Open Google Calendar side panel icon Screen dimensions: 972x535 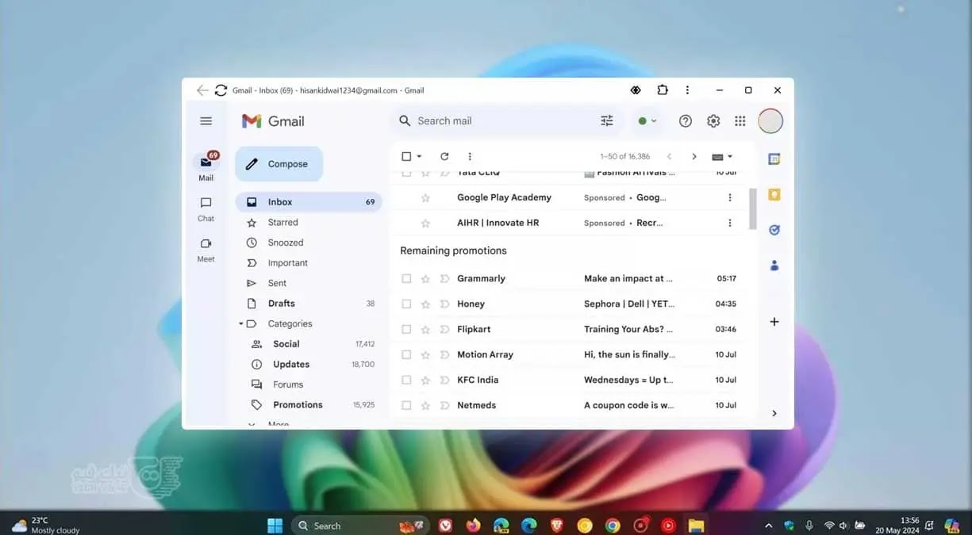[x=774, y=159]
